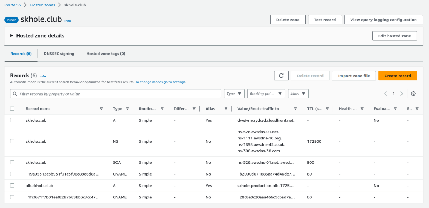The width and height of the screenshot is (429, 208).
Task: Go to next page arrow in pagination
Action: point(401,93)
